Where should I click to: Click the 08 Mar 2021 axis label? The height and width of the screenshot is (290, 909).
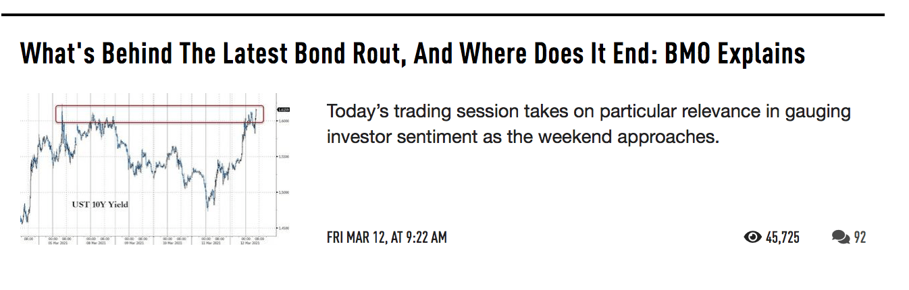95,243
